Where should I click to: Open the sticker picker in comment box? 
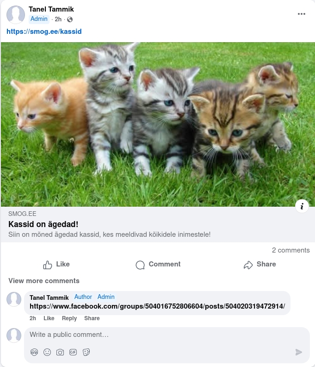(86, 352)
